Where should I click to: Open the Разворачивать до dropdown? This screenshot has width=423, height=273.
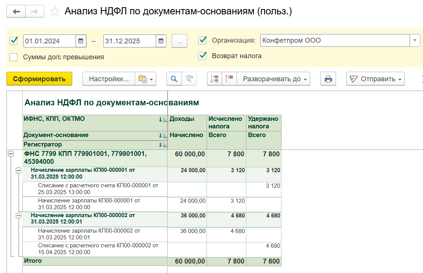point(273,79)
